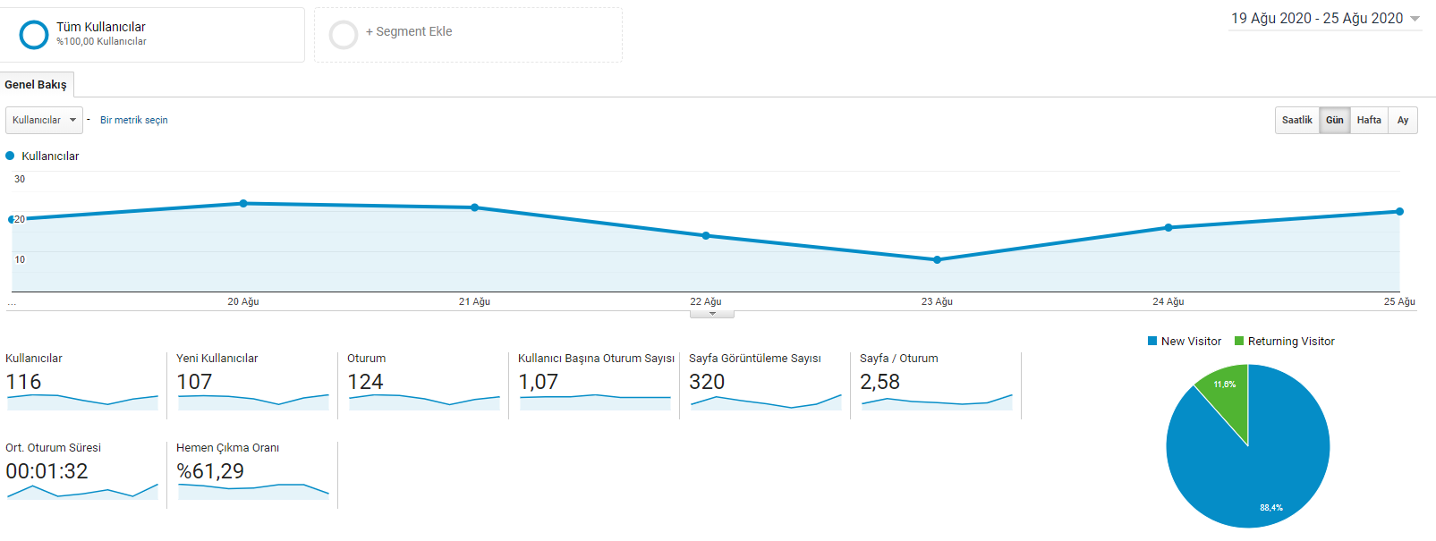Image resolution: width=1436 pixels, height=541 pixels.
Task: Open the Genel Bakış tab
Action: [36, 85]
